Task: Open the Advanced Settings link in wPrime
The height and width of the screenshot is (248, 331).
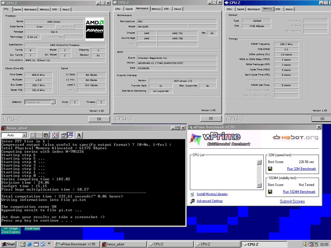Action: click(x=210, y=201)
